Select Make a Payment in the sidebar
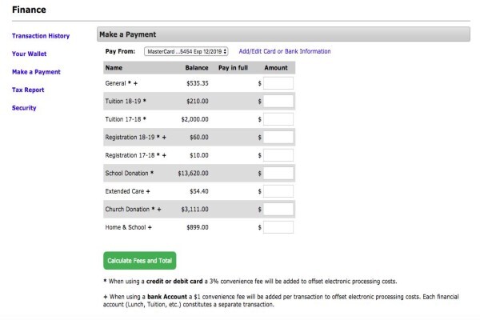 36,72
